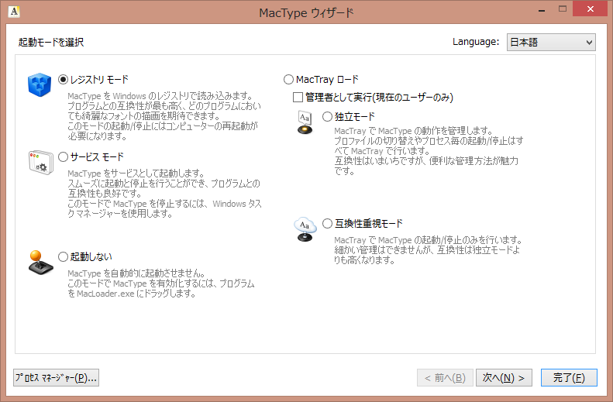Click the 起動モードを選択 heading text
This screenshot has width=613, height=402.
point(51,42)
